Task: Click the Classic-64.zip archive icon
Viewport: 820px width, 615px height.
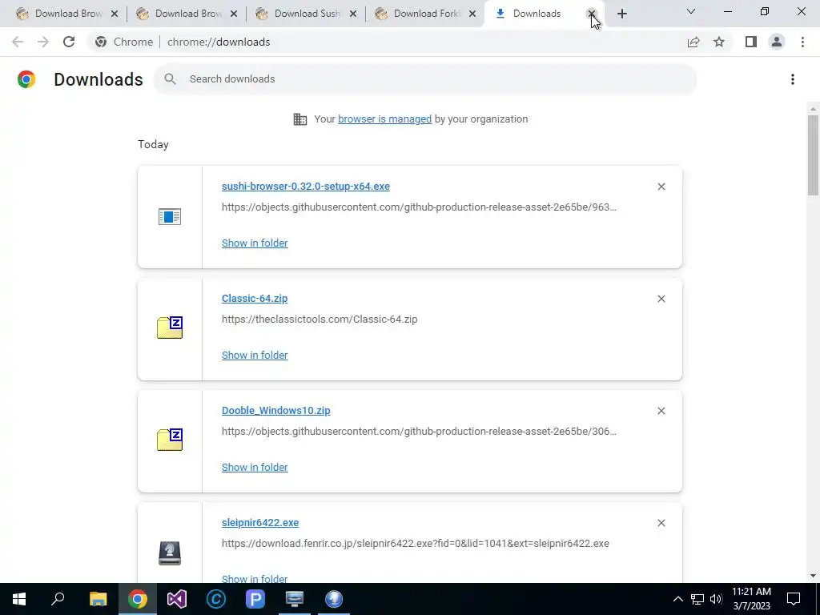Action: click(x=170, y=328)
